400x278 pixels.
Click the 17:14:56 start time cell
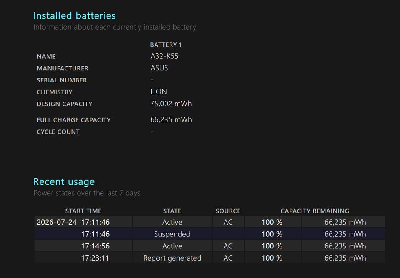pos(83,246)
